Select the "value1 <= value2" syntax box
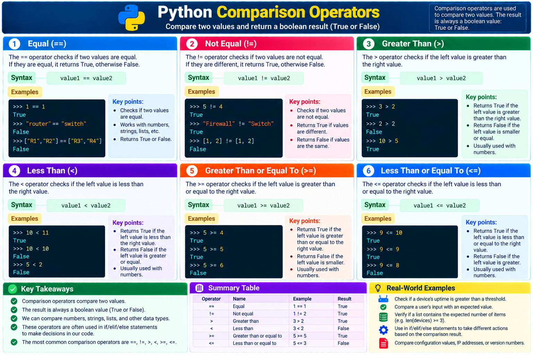Image resolution: width=533 pixels, height=355 pixels. 440,206
